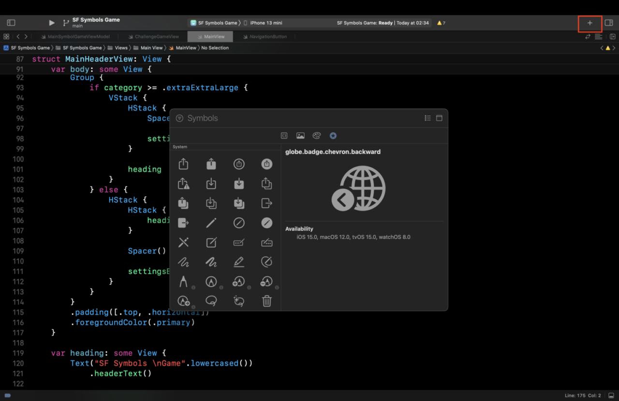Enable code review mode
The height and width of the screenshot is (401, 619).
pyautogui.click(x=588, y=37)
